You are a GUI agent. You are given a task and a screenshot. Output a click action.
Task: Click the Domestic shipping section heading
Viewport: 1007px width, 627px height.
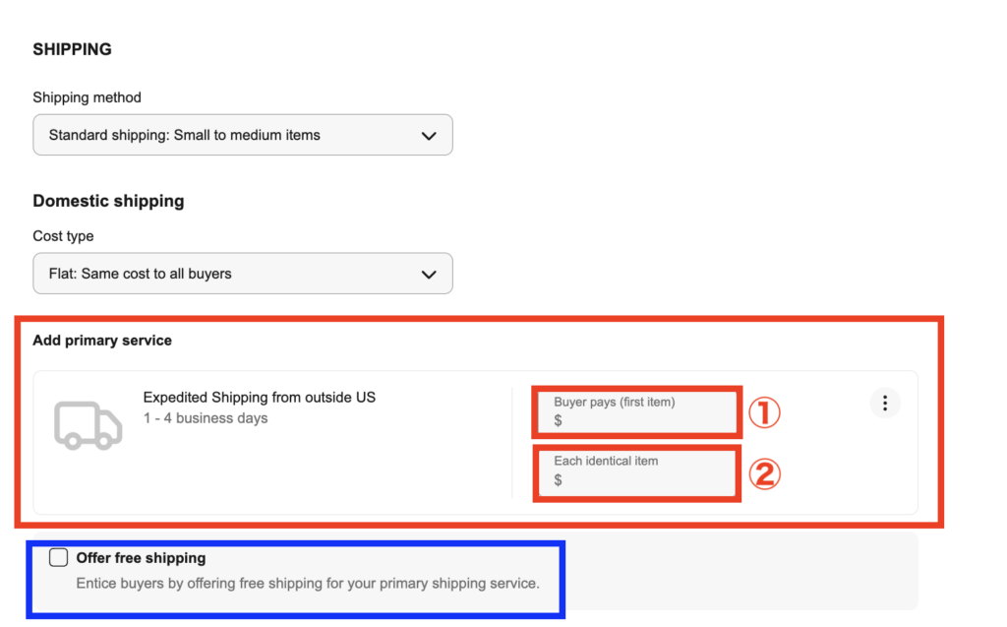[108, 201]
